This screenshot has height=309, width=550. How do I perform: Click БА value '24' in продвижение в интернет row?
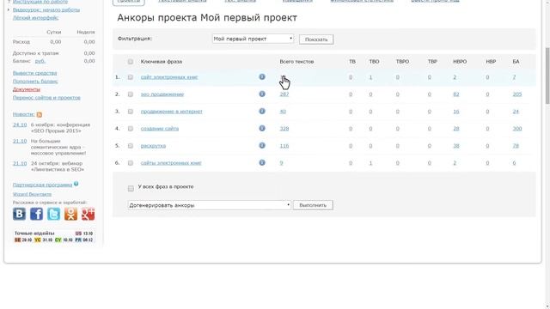click(x=516, y=112)
